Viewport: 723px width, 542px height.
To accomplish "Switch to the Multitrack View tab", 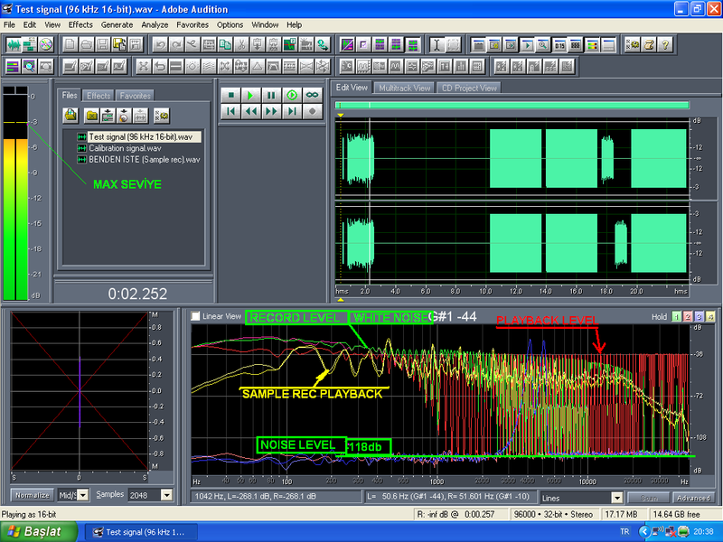I will pos(404,88).
